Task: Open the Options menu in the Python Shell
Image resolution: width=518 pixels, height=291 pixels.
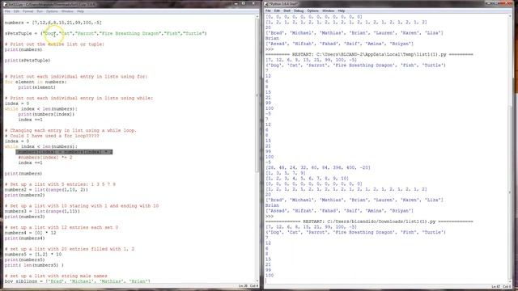Action: 312,11
